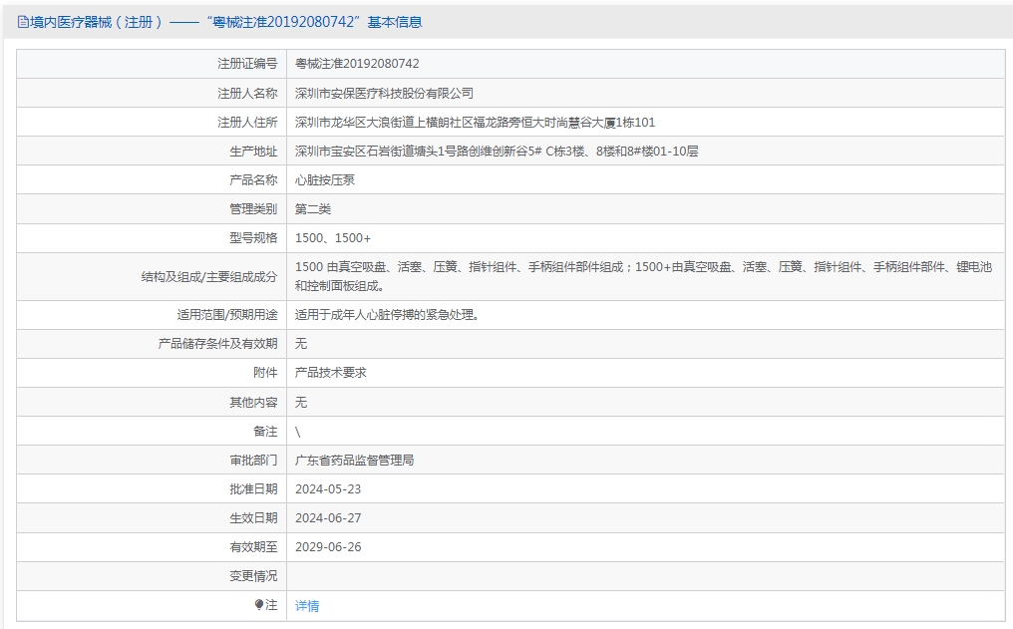Select model specification 1500、1500+
This screenshot has width=1013, height=629.
click(333, 238)
